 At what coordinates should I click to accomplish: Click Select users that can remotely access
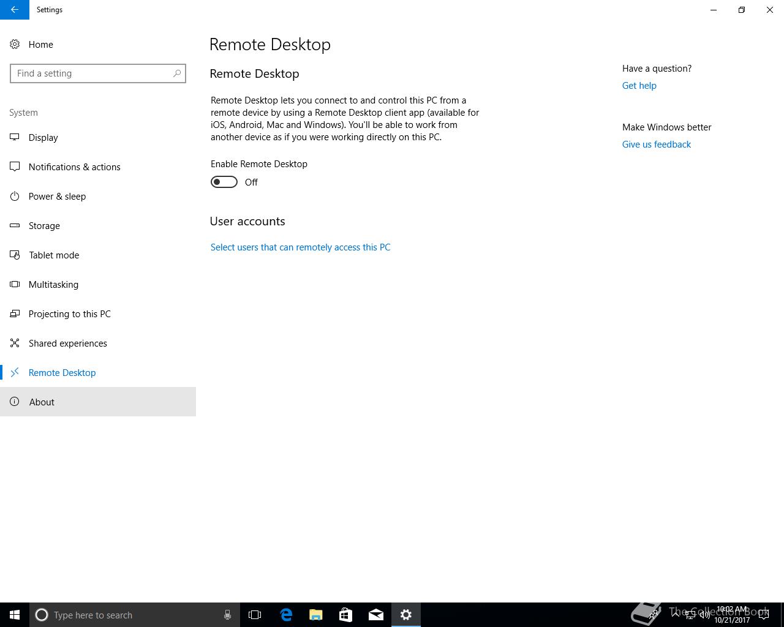pyautogui.click(x=300, y=247)
